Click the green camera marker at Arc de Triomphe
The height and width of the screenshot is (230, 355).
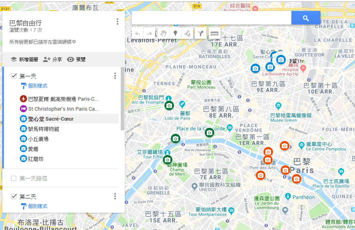[169, 106]
